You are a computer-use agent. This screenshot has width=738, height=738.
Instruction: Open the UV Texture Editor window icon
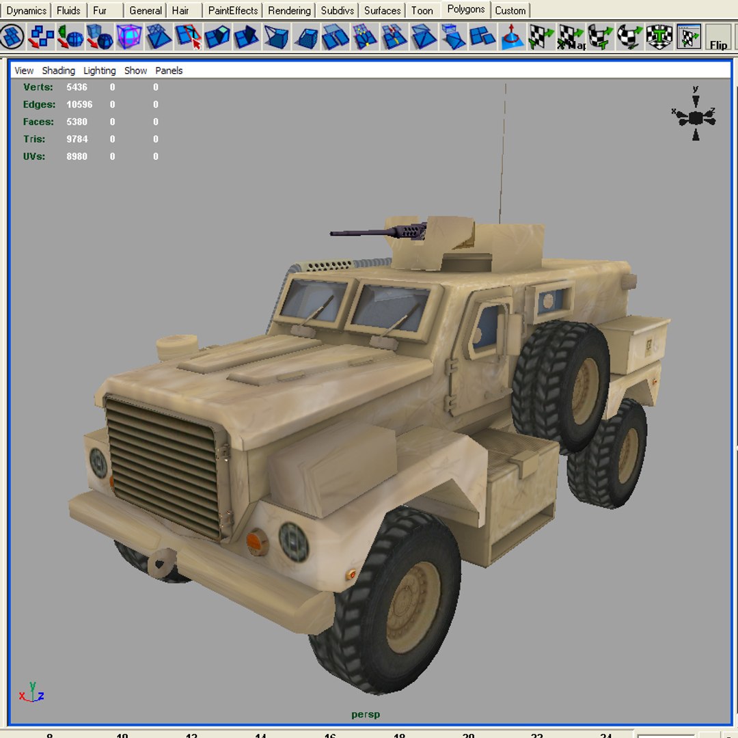click(689, 37)
